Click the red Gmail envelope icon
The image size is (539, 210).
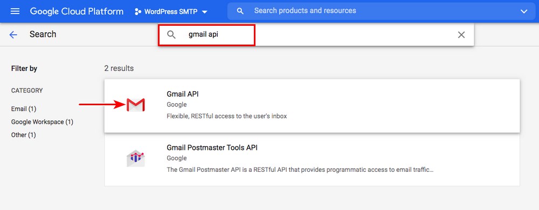pos(135,105)
